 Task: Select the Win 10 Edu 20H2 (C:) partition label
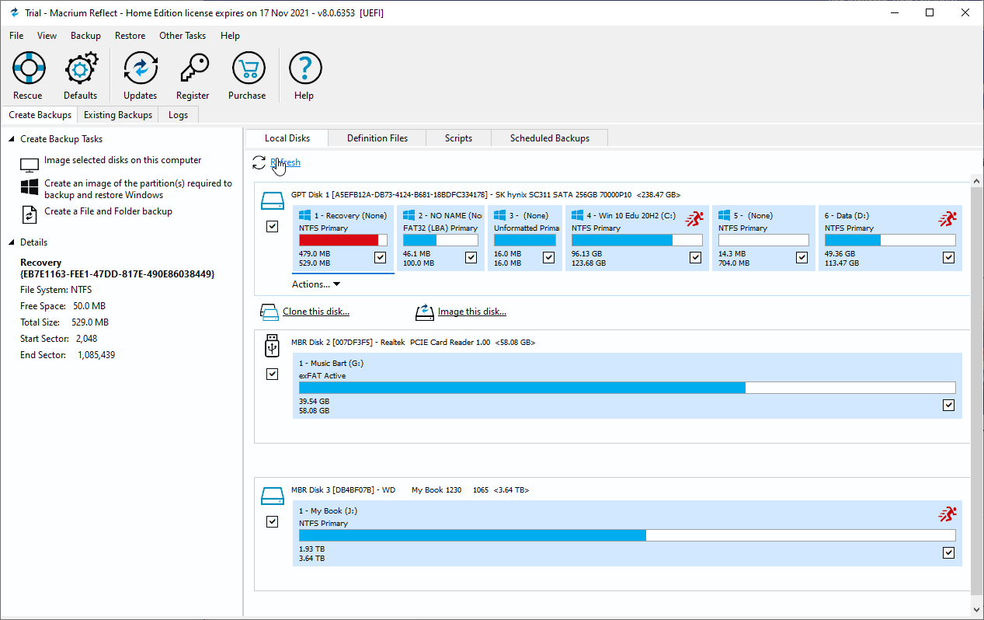630,215
